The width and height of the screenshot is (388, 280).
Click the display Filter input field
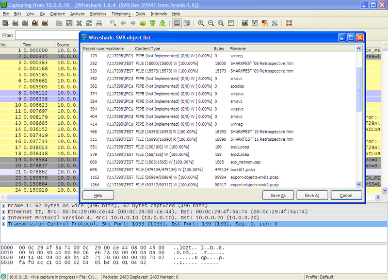(x=47, y=35)
